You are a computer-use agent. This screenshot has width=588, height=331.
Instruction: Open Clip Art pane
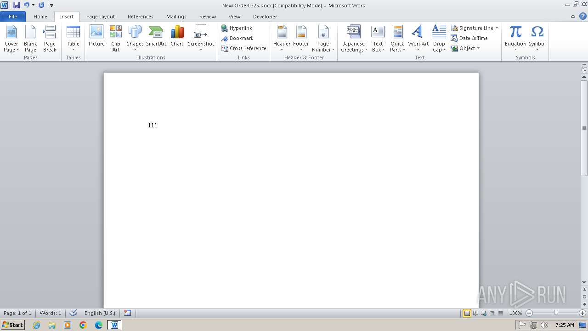pos(116,39)
